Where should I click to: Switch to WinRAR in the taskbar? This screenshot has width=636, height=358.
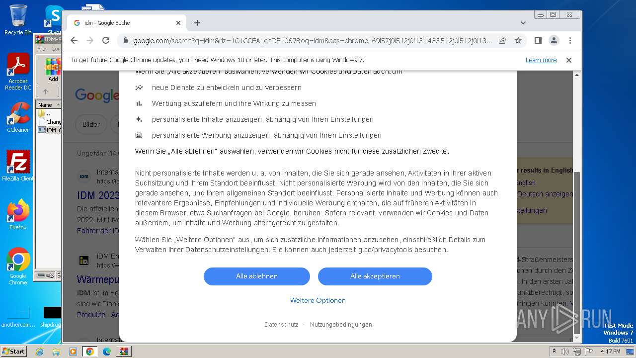(x=124, y=352)
